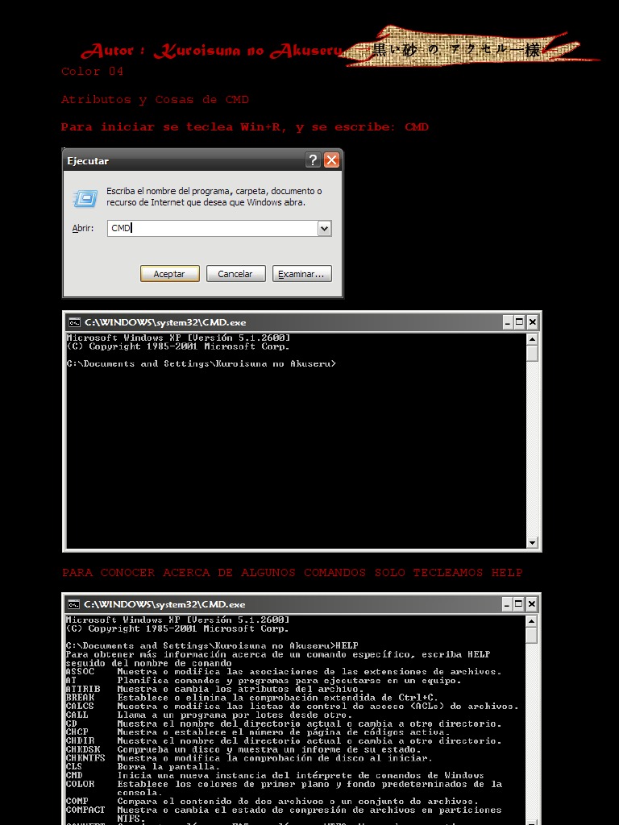Click the AT command row
Image resolution: width=619 pixels, height=825 pixels.
pos(264,680)
